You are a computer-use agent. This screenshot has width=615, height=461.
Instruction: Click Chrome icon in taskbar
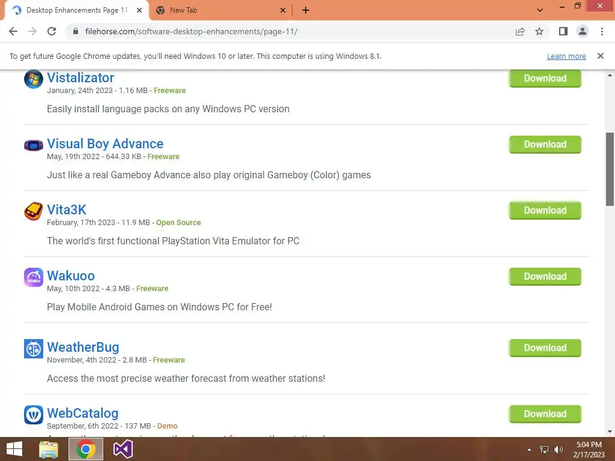86,449
